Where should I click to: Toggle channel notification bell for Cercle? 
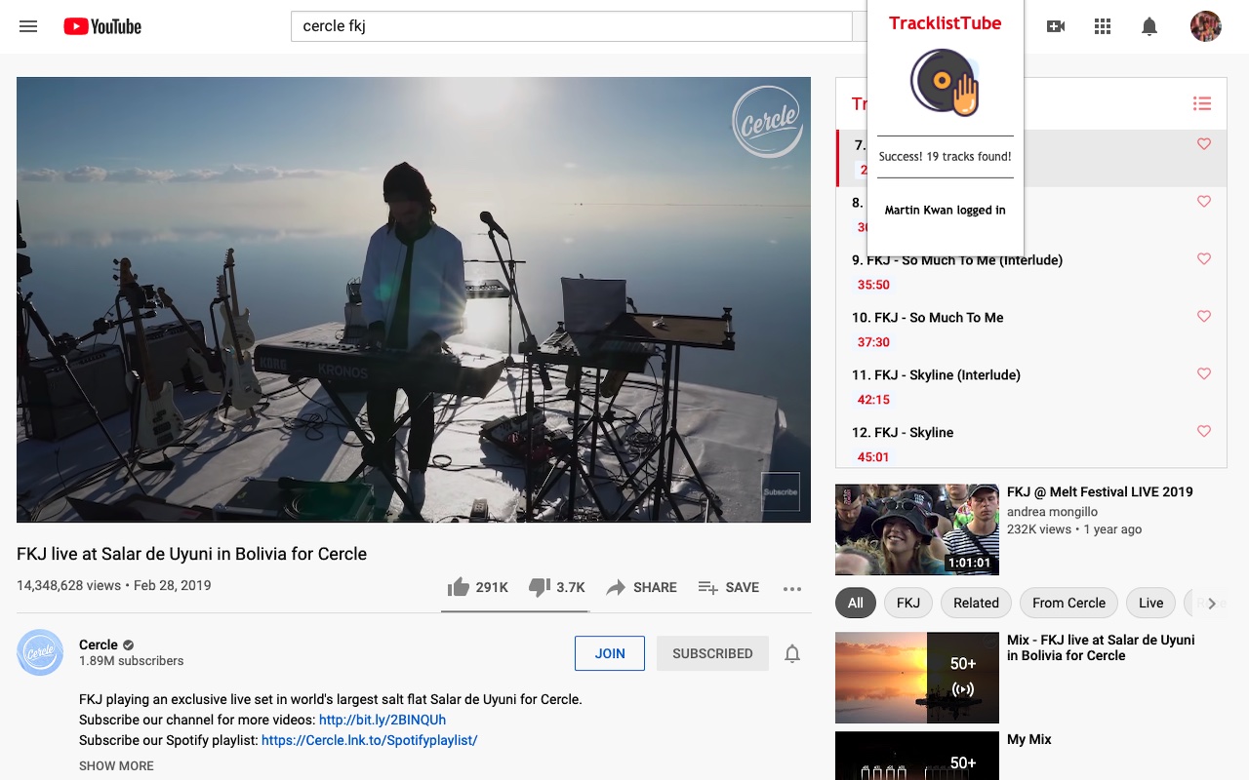click(792, 653)
